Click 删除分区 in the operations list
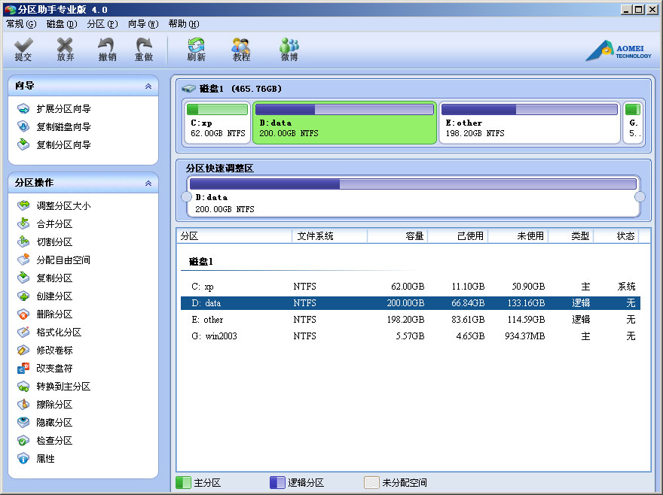The image size is (663, 495). (54, 314)
